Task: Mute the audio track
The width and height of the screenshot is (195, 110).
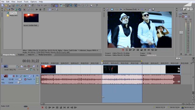Action: click(x=30, y=76)
